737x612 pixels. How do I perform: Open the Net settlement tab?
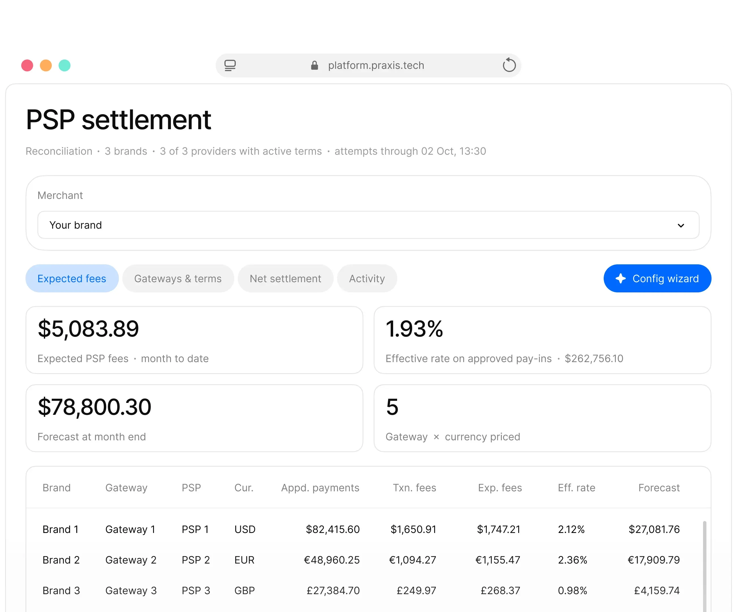(285, 278)
